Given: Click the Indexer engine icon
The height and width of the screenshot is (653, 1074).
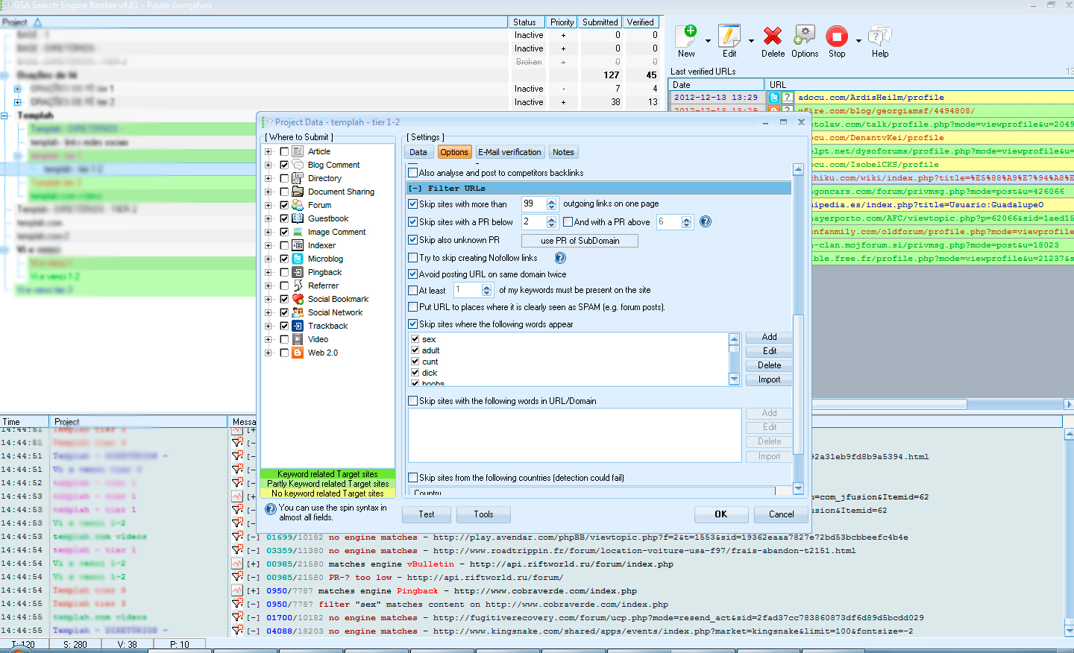Looking at the screenshot, I should pyautogui.click(x=298, y=245).
